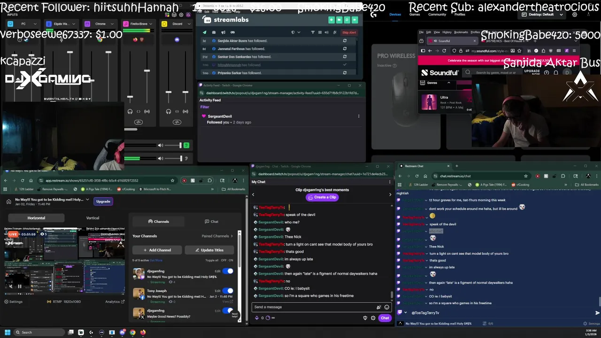Toggle the djxgam1ng Twitch channel switch
The image size is (601, 338).
point(228,271)
